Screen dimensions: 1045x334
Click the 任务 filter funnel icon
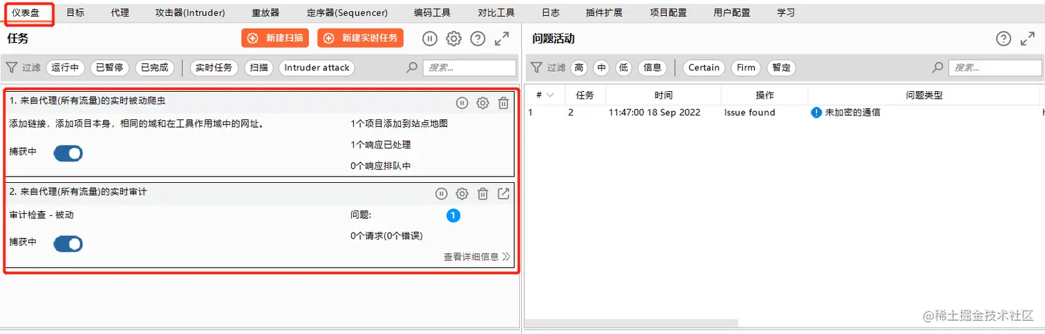tap(12, 68)
